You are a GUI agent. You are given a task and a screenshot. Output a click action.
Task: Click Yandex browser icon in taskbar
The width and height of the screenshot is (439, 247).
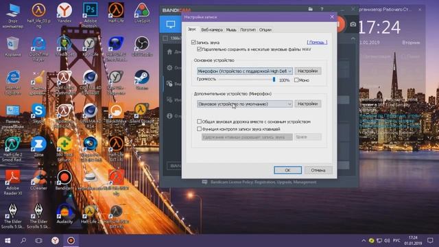click(x=55, y=241)
